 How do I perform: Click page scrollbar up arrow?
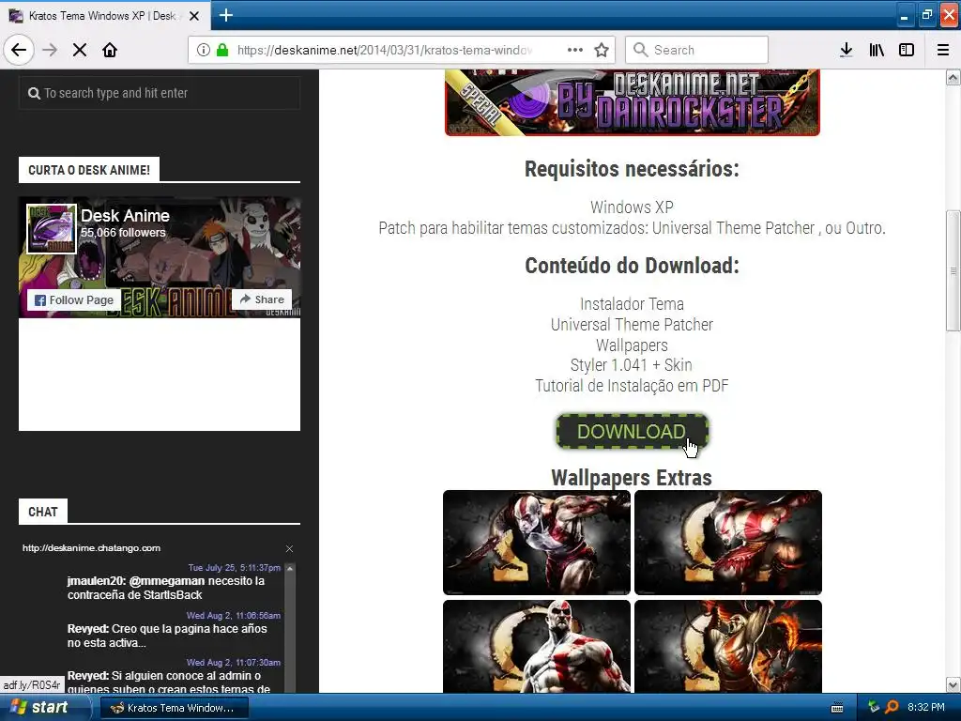(x=953, y=77)
